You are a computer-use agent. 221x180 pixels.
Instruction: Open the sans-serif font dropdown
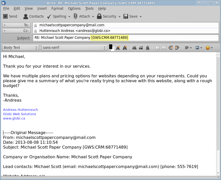coord(74,47)
